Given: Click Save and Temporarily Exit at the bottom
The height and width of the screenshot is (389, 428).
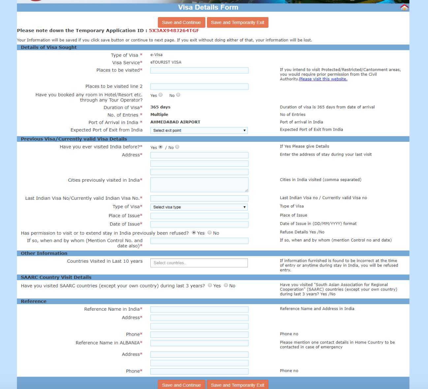Looking at the screenshot, I should tap(237, 385).
